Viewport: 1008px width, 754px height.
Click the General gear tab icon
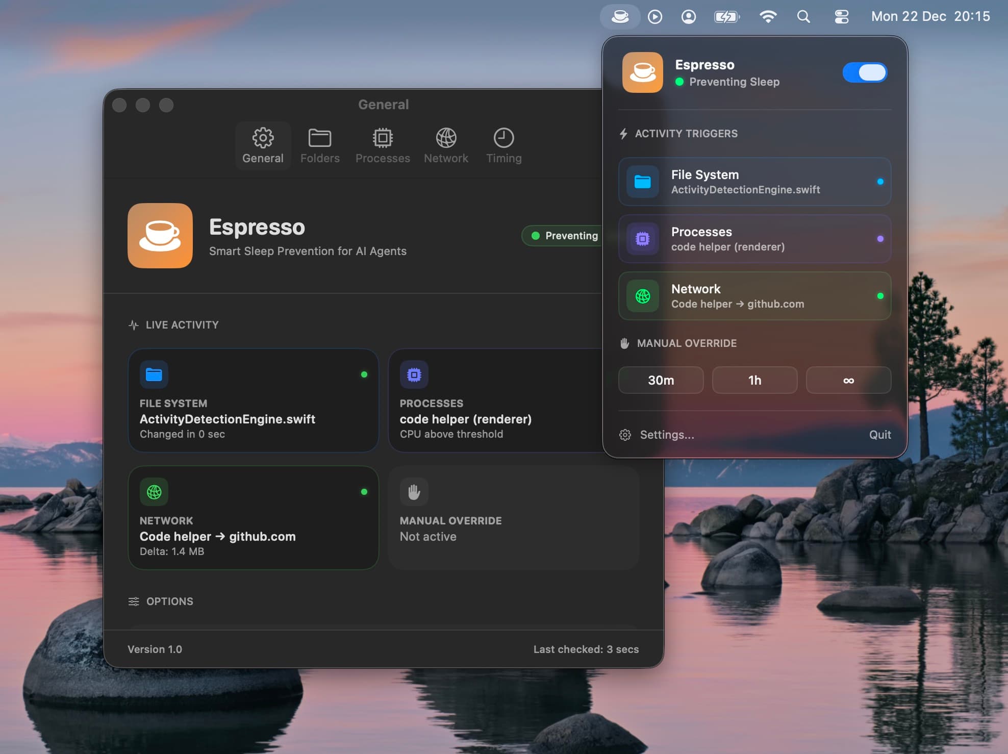pos(263,138)
